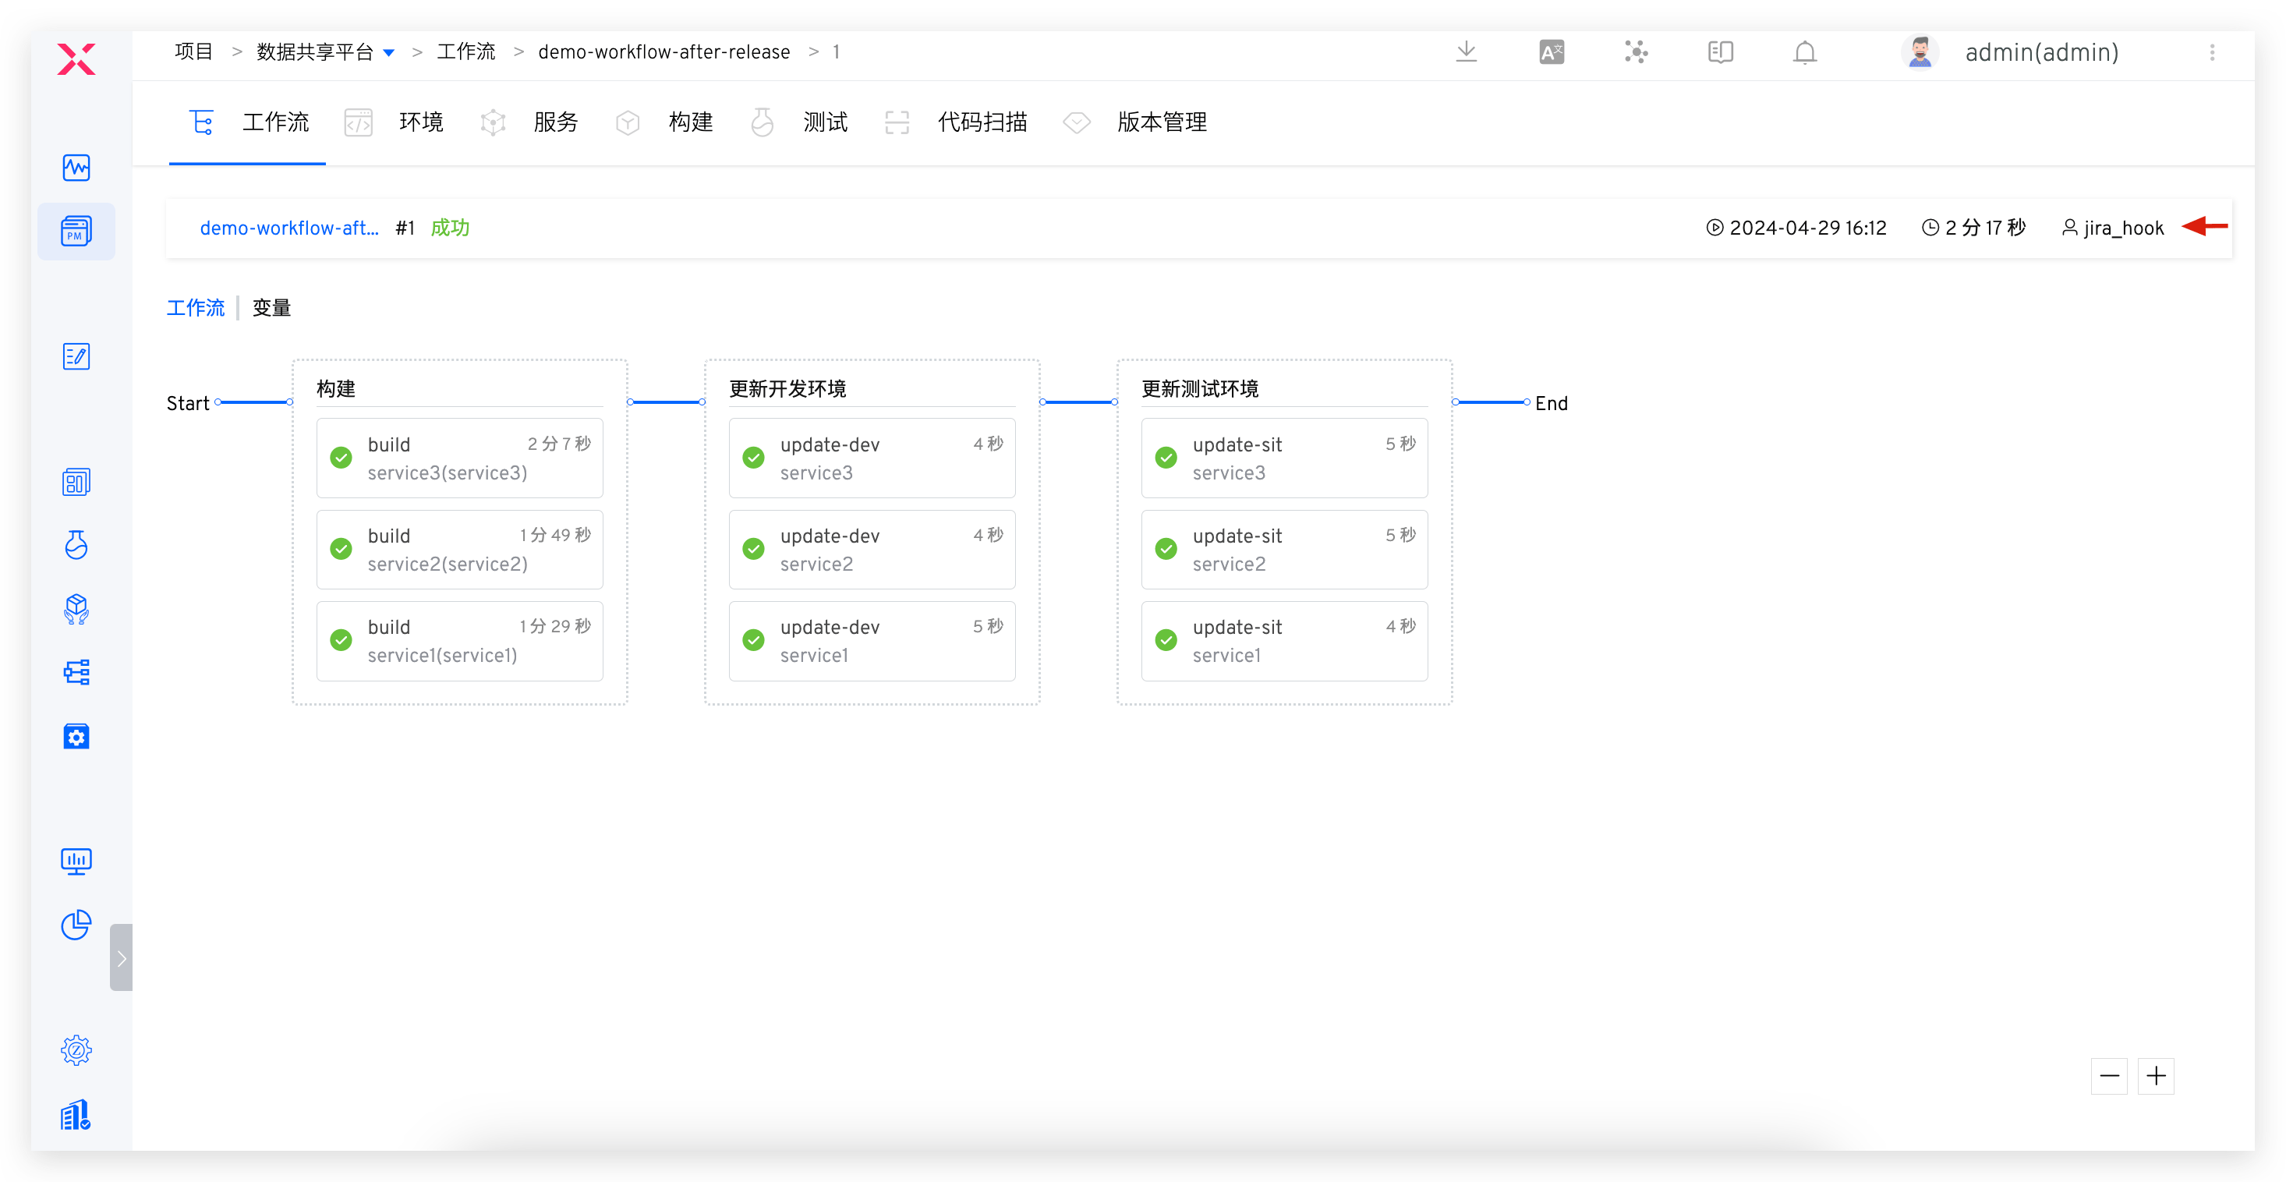Viewport: 2286px width, 1182px height.
Task: Zoom in with the plus button
Action: [2156, 1075]
